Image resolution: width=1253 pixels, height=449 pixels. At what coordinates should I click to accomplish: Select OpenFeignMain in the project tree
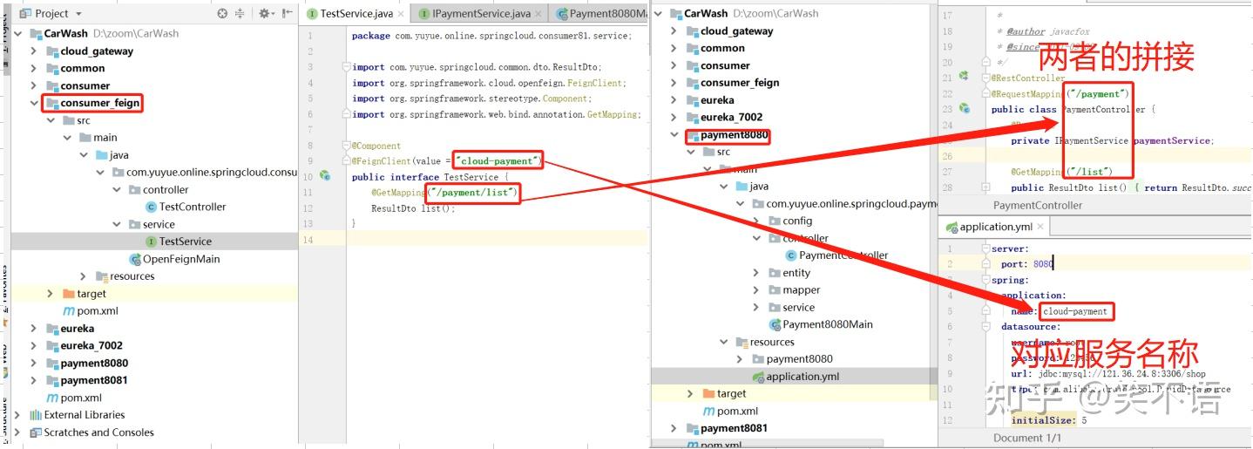181,259
